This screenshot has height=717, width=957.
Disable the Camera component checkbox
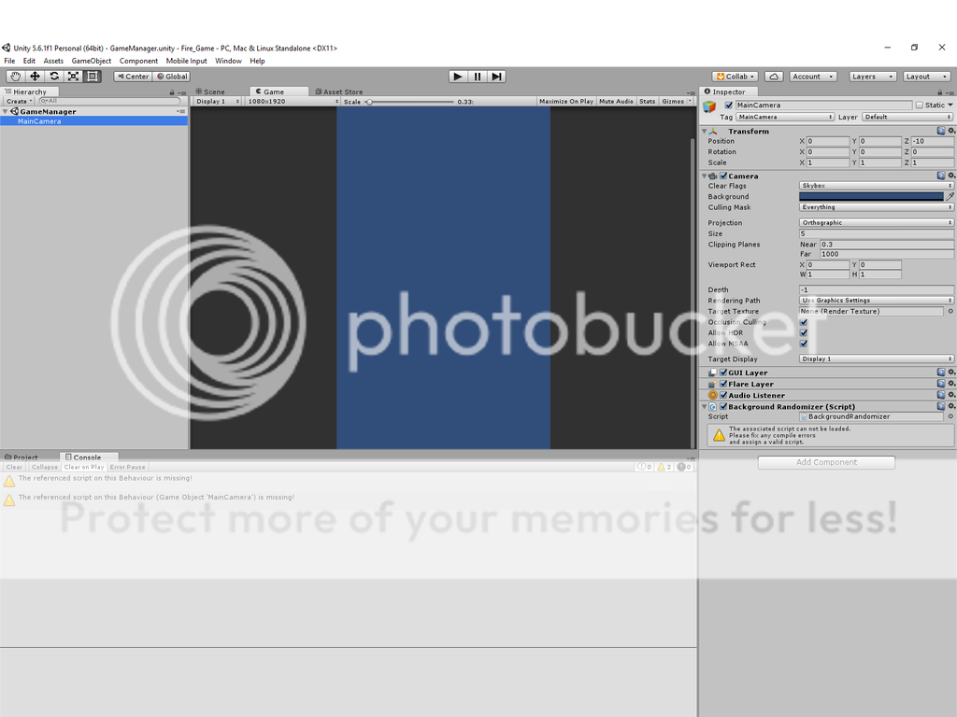(723, 176)
